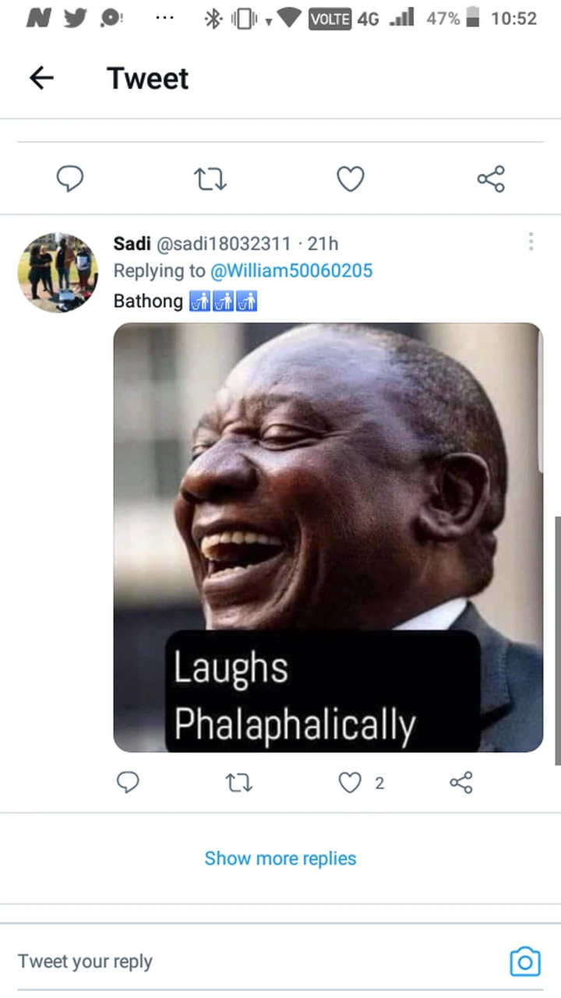Open Sadi's tweet overflow menu
Viewport: 561px width, 998px height.
point(531,242)
